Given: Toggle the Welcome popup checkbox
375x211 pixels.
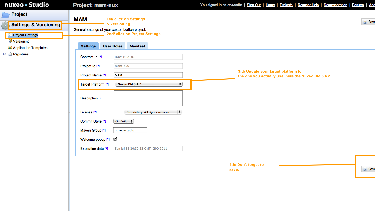Looking at the screenshot, I should tap(115, 139).
